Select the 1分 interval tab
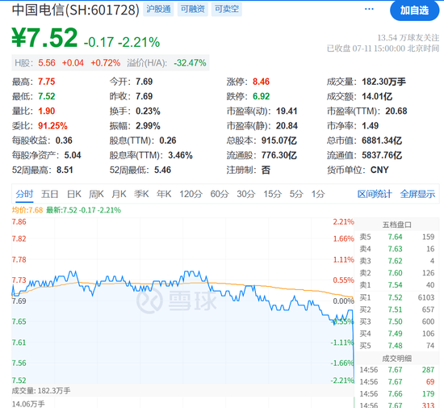Image resolution: width=444 pixels, height=408 pixels. click(318, 194)
